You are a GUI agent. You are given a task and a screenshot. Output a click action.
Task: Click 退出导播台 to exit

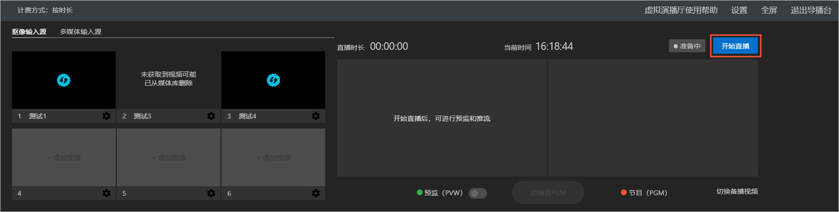point(811,10)
